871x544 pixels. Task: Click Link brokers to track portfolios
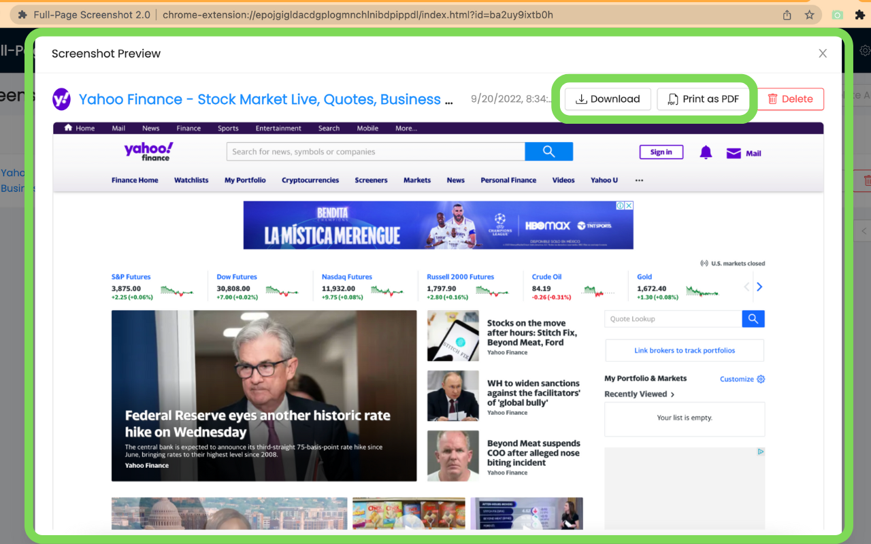click(685, 350)
